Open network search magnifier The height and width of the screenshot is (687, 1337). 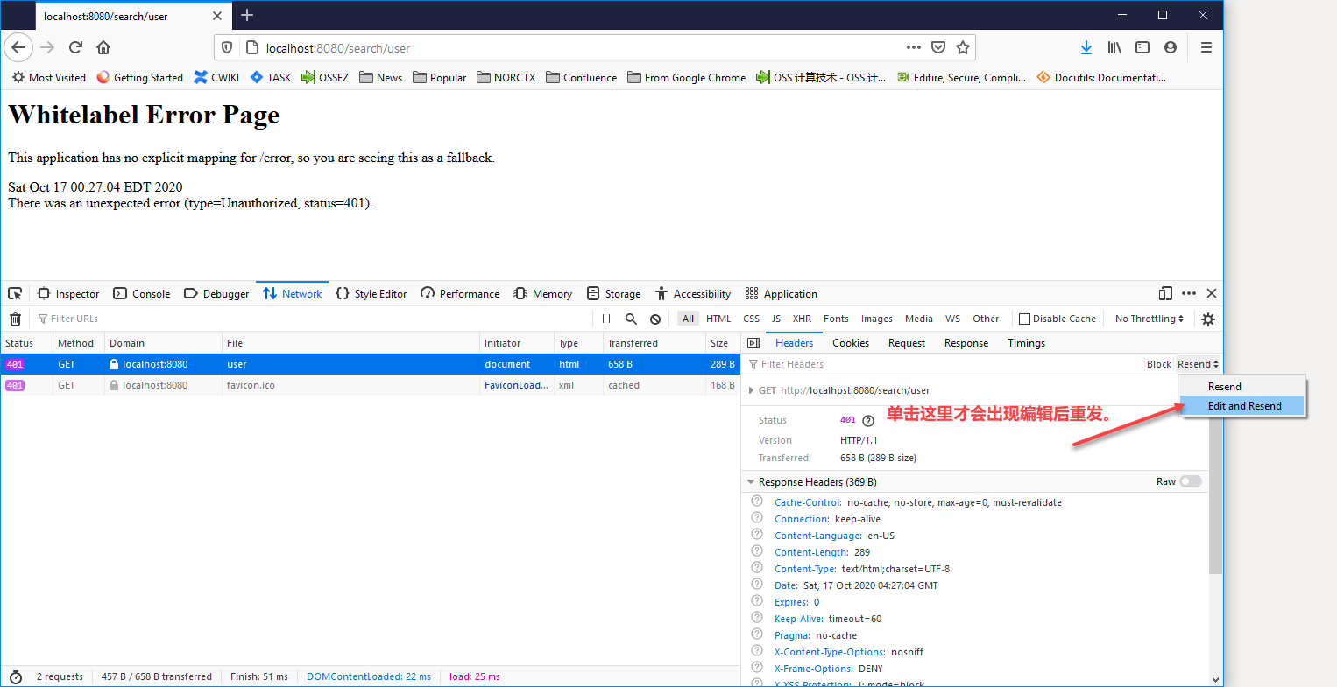pos(631,319)
